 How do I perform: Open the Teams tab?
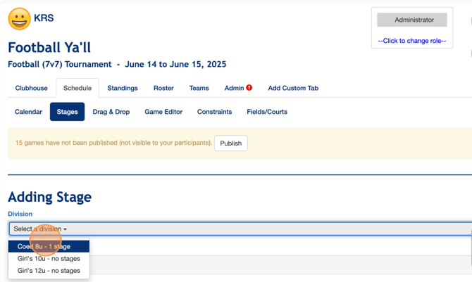[199, 88]
